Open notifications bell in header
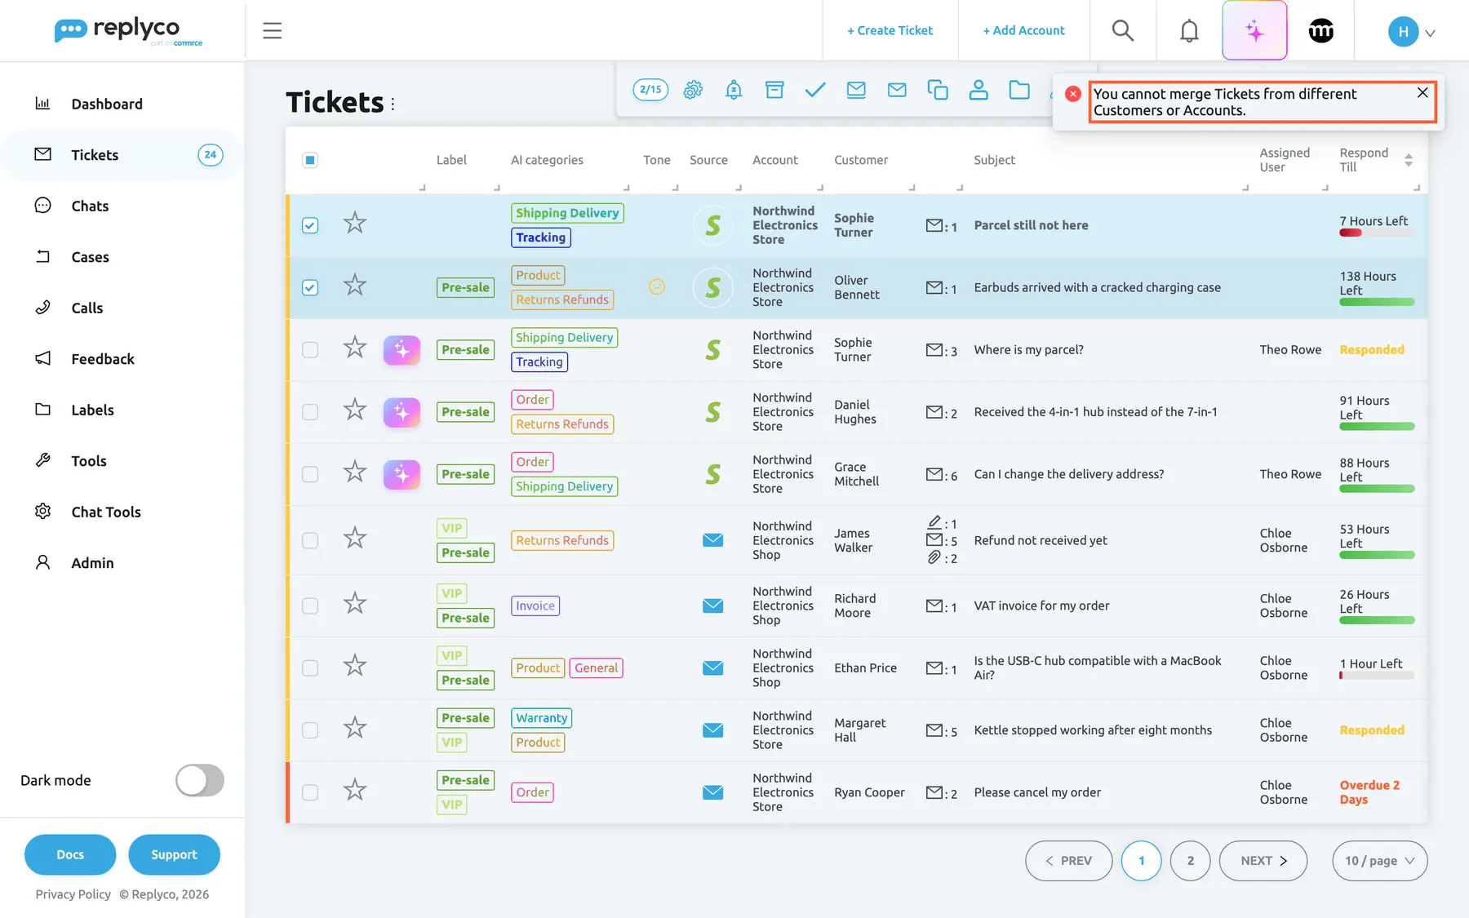Viewport: 1469px width, 918px height. coord(1189,31)
